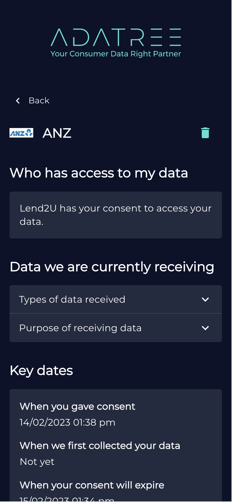
Task: Click the chevron beside Purpose of receiving data
Action: [x=205, y=328]
